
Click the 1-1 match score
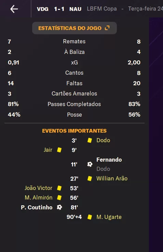[59, 9]
